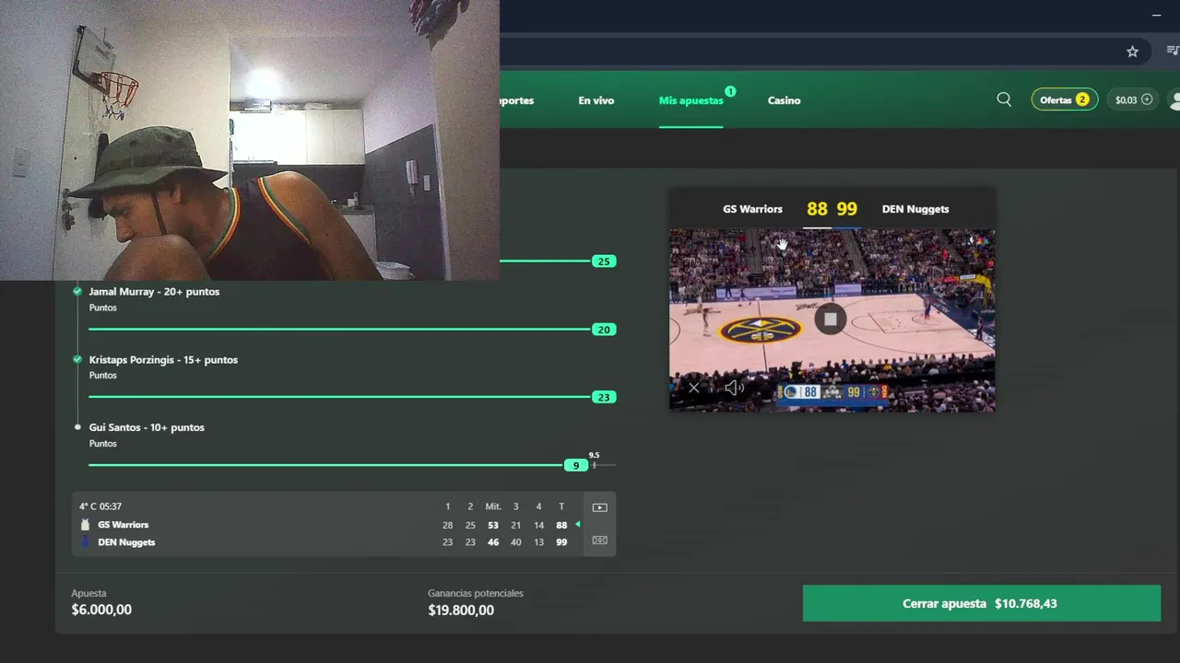Click Ganancias potenciales $19.800,00 amount

(x=461, y=611)
